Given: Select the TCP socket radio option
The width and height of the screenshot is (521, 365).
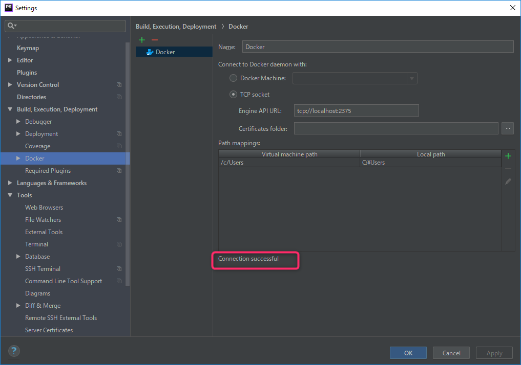Looking at the screenshot, I should 233,95.
